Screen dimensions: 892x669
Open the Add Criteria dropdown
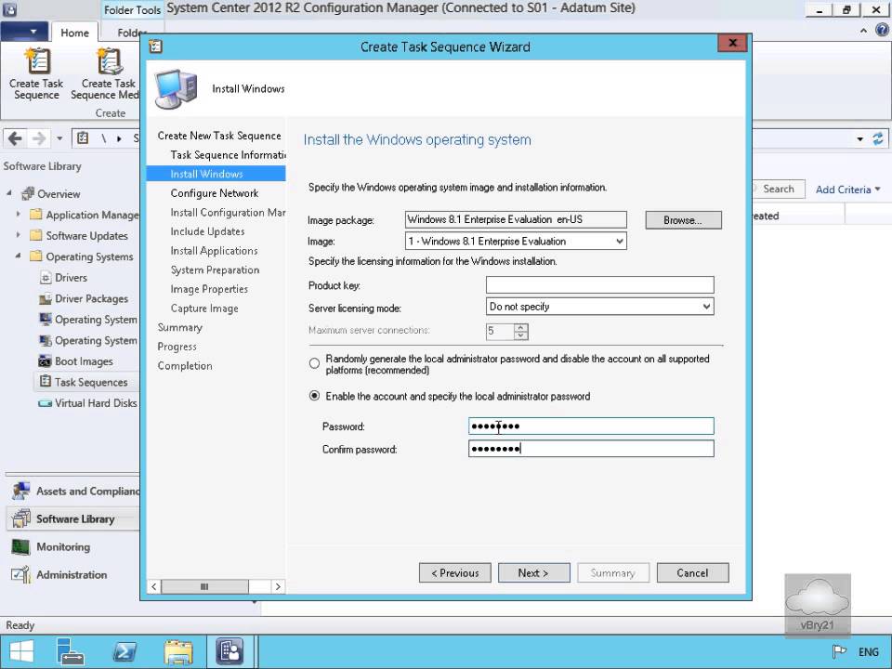coord(847,190)
